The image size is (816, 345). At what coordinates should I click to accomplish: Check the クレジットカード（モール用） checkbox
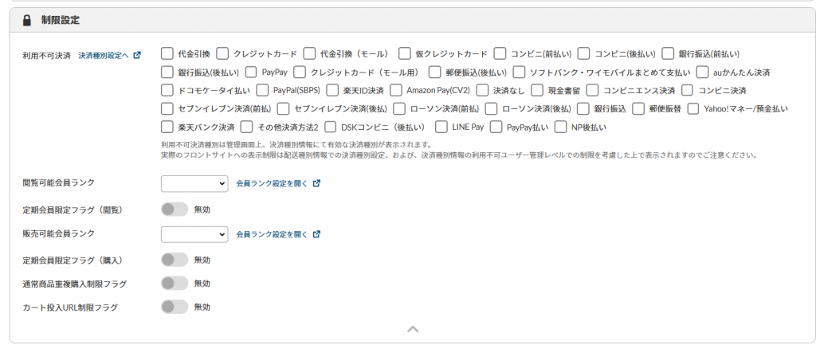(x=300, y=72)
